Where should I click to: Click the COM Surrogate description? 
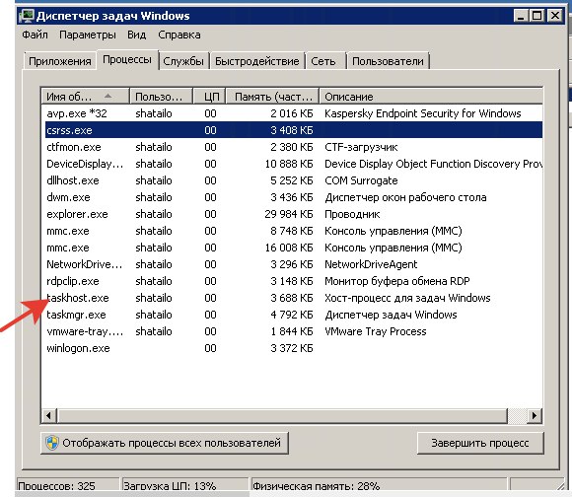coord(361,180)
